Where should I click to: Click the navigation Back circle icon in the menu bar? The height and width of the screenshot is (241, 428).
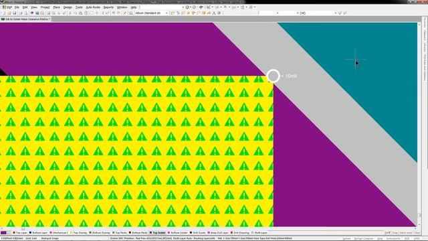(x=187, y=7)
